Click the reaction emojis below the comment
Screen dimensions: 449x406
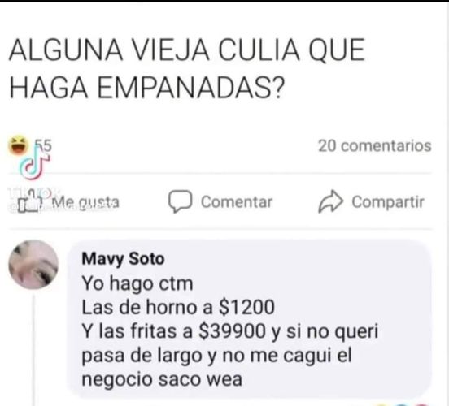[403, 404]
